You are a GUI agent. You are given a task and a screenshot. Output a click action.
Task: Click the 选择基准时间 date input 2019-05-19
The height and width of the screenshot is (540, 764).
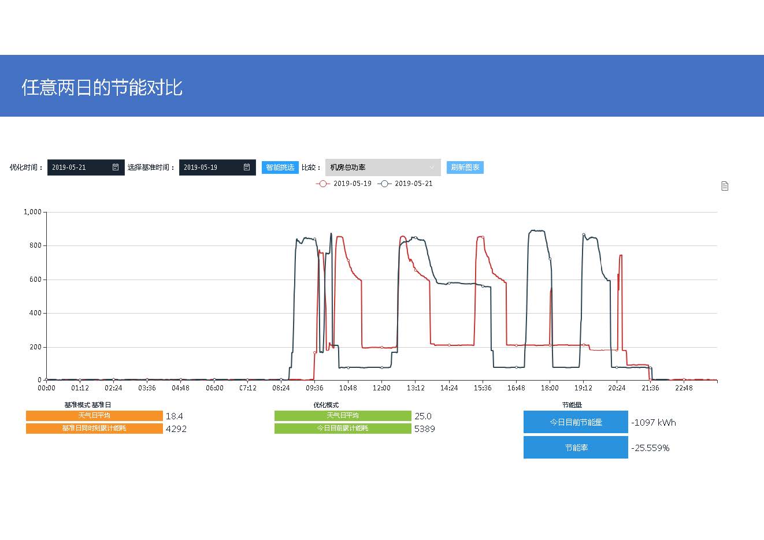(209, 167)
